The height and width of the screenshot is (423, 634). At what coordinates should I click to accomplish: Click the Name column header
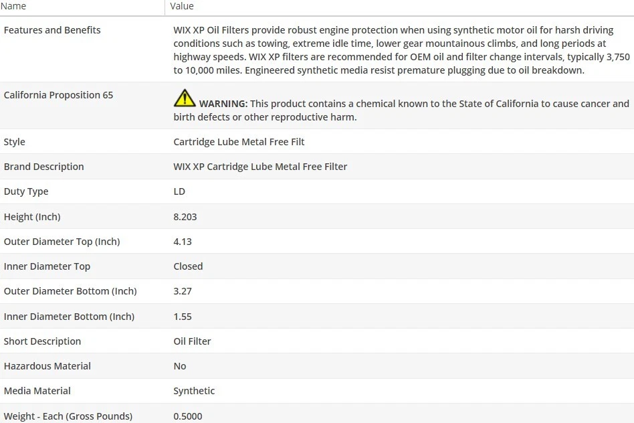pyautogui.click(x=13, y=6)
